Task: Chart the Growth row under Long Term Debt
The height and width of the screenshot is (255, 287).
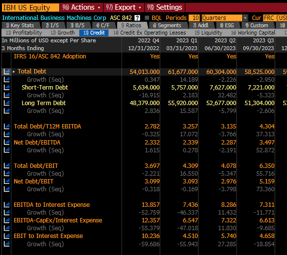Action: click(x=7, y=111)
